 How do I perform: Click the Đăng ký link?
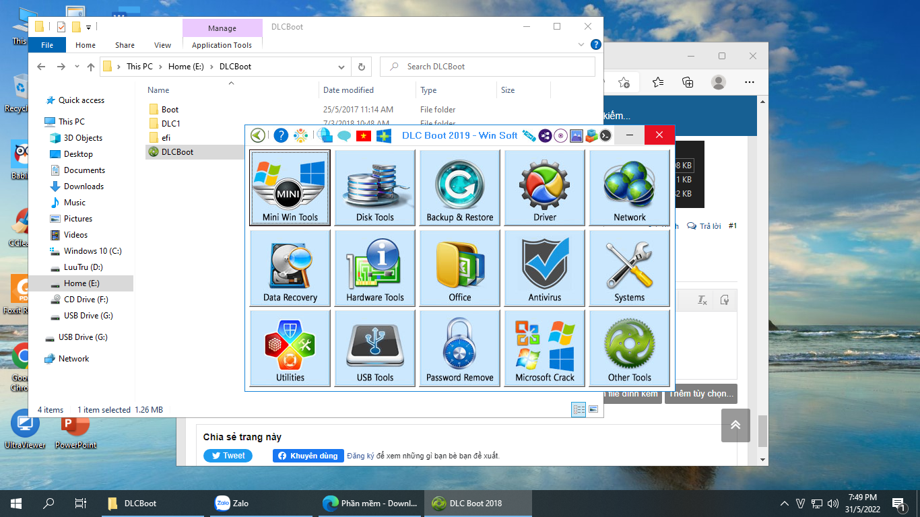[x=360, y=456]
